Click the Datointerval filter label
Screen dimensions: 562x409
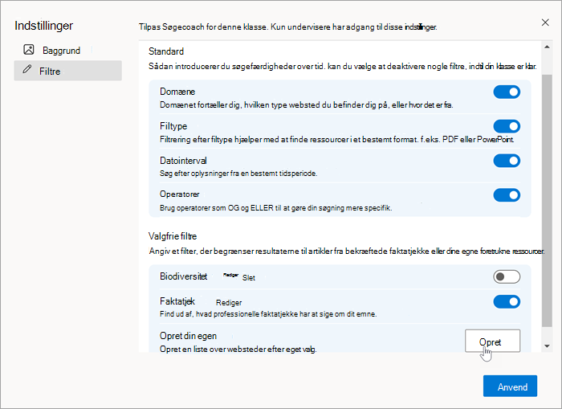(183, 161)
